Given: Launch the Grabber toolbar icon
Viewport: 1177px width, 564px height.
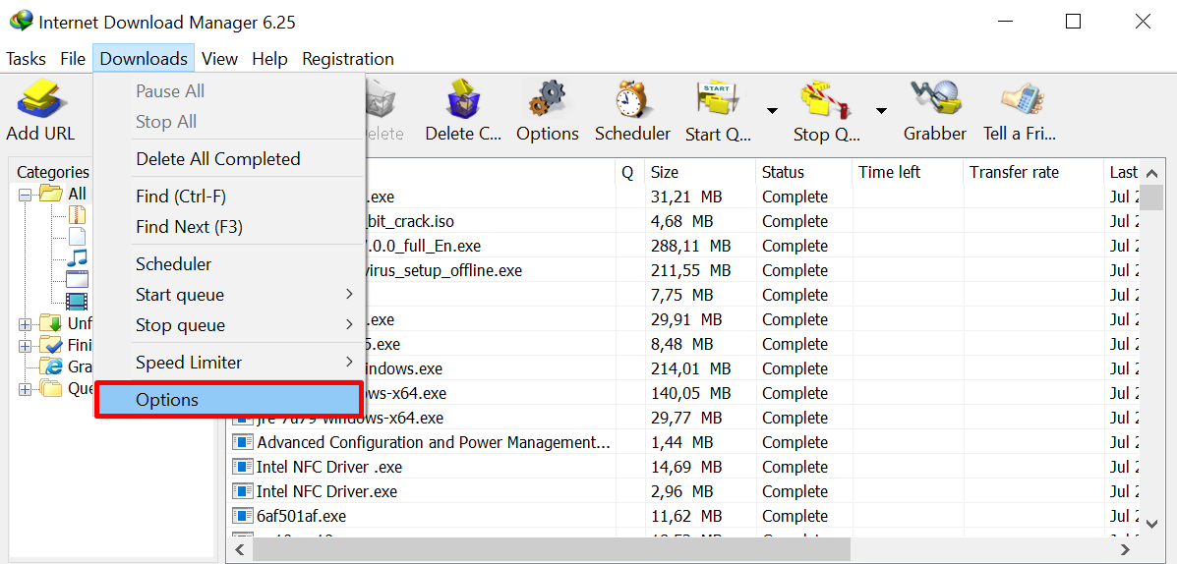Looking at the screenshot, I should click(x=934, y=99).
